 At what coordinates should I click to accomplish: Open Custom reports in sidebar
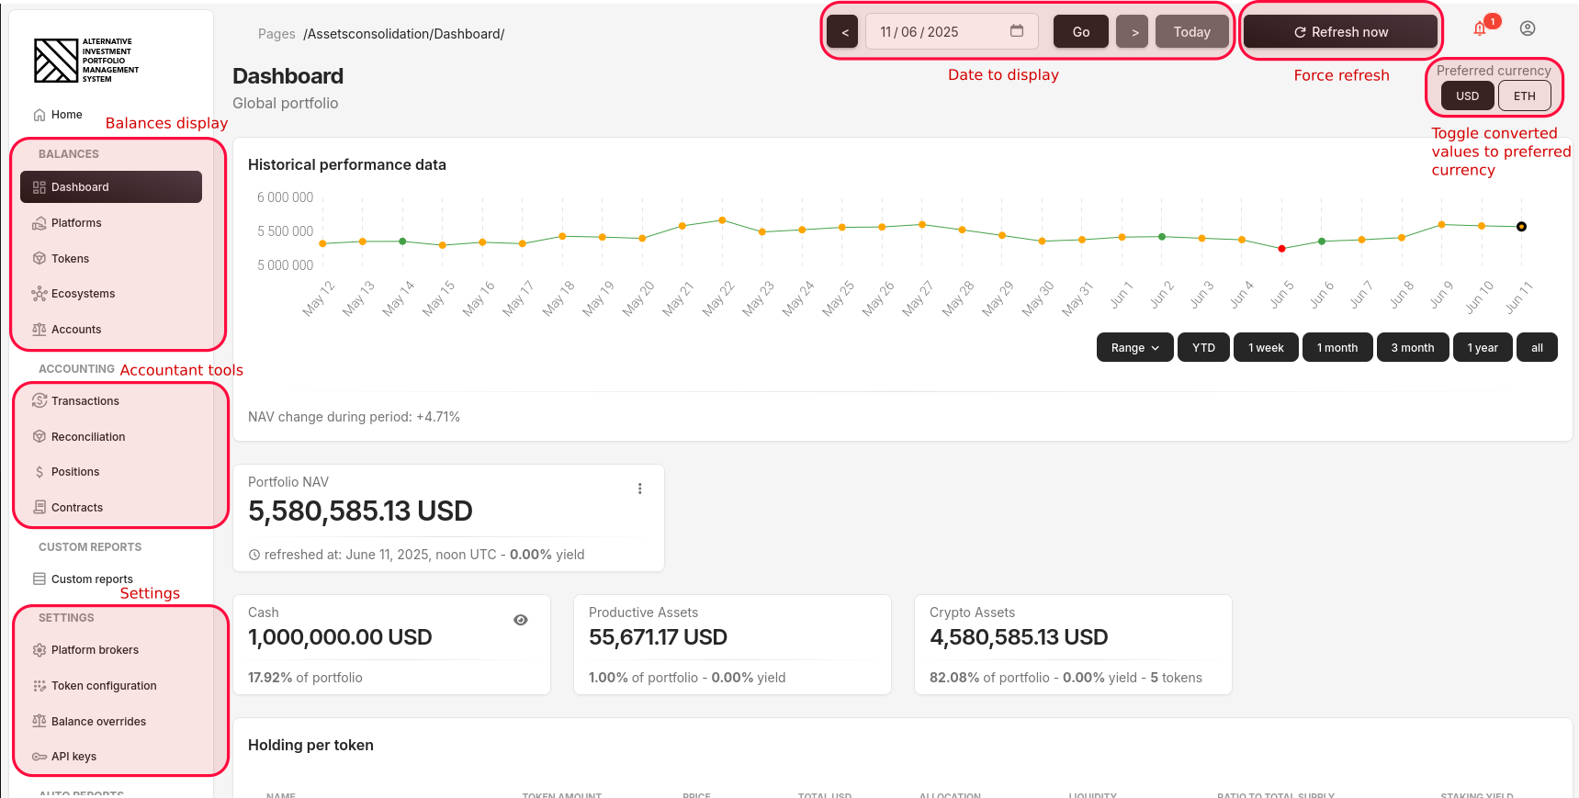(92, 579)
